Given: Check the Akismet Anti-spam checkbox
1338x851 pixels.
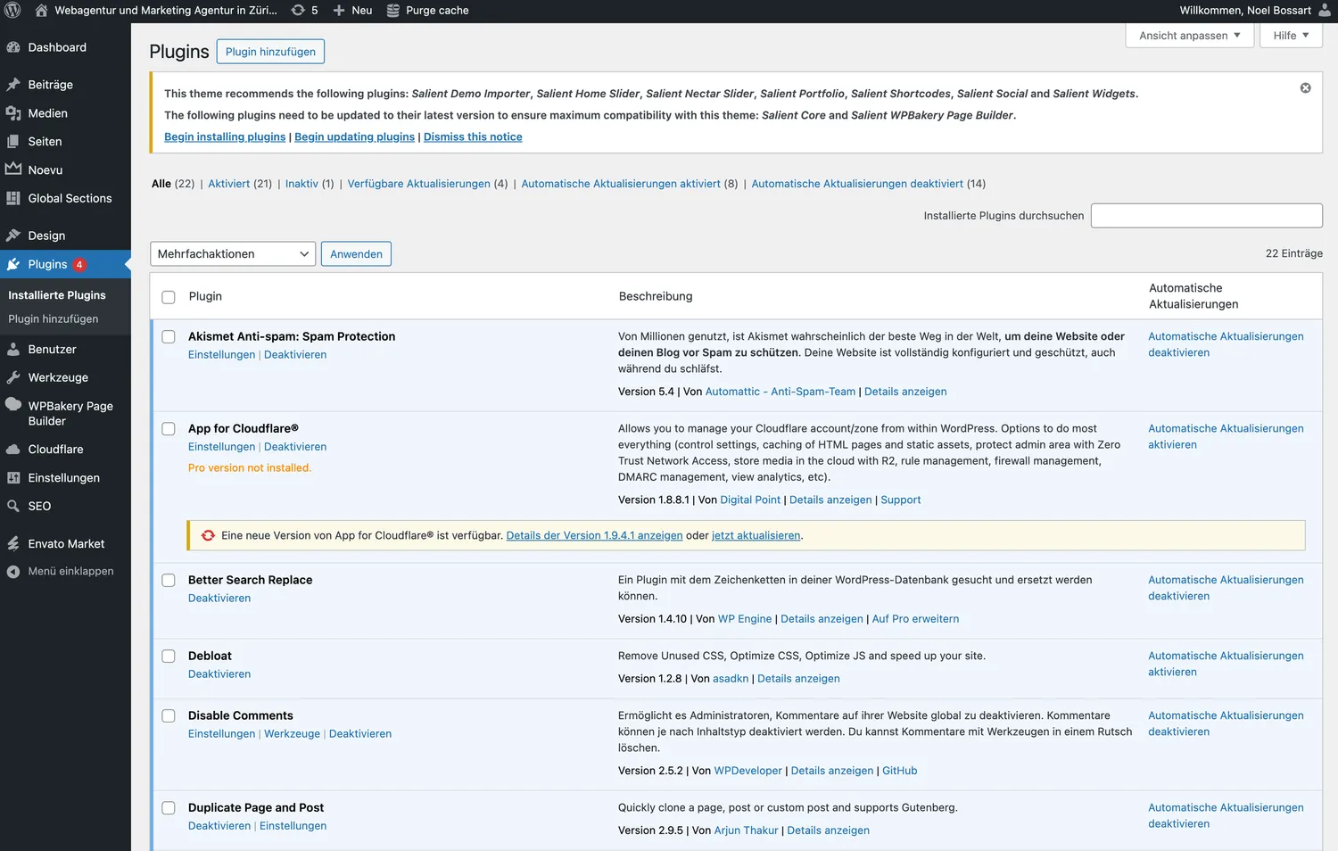Looking at the screenshot, I should tap(168, 336).
